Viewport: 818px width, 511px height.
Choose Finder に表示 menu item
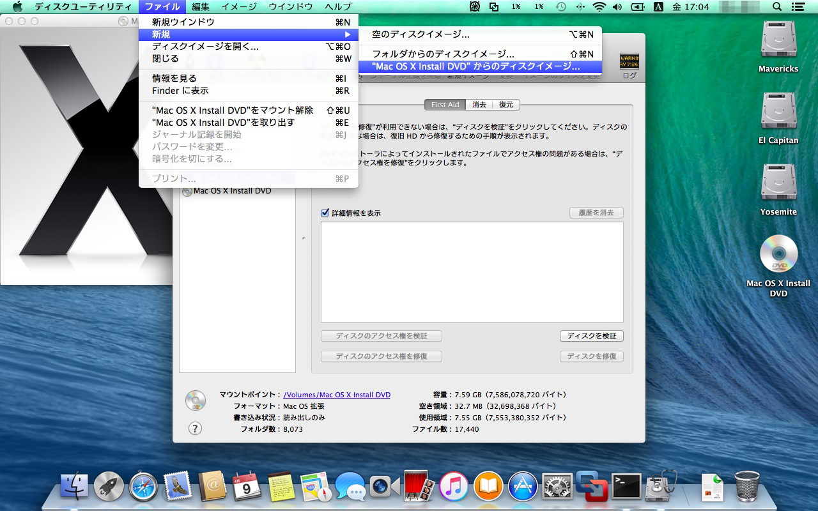click(x=249, y=91)
